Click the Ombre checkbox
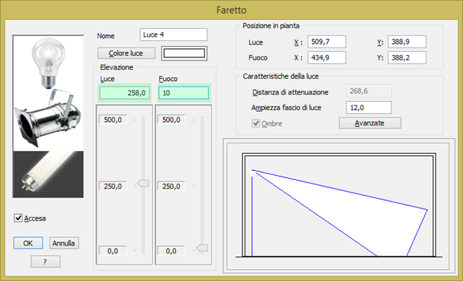This screenshot has width=463, height=281. tap(256, 123)
